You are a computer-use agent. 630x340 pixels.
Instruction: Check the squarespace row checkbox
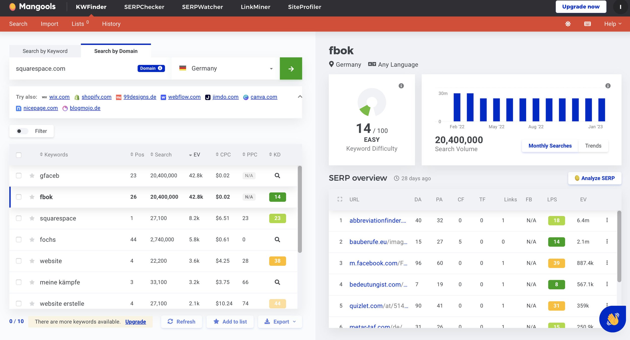(19, 218)
